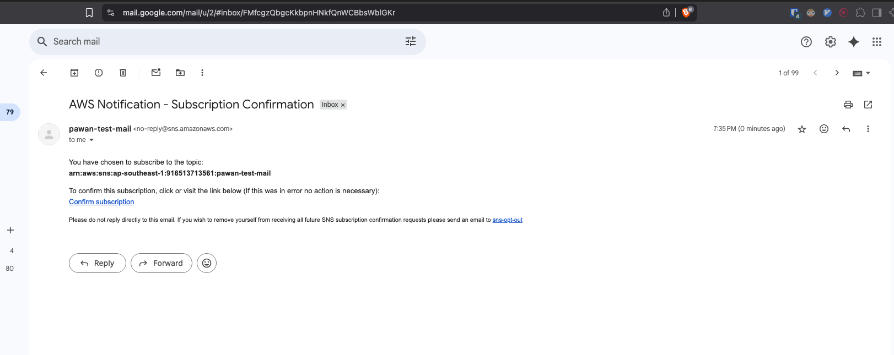Go back to inbox with back arrow
The image size is (894, 355).
click(44, 73)
